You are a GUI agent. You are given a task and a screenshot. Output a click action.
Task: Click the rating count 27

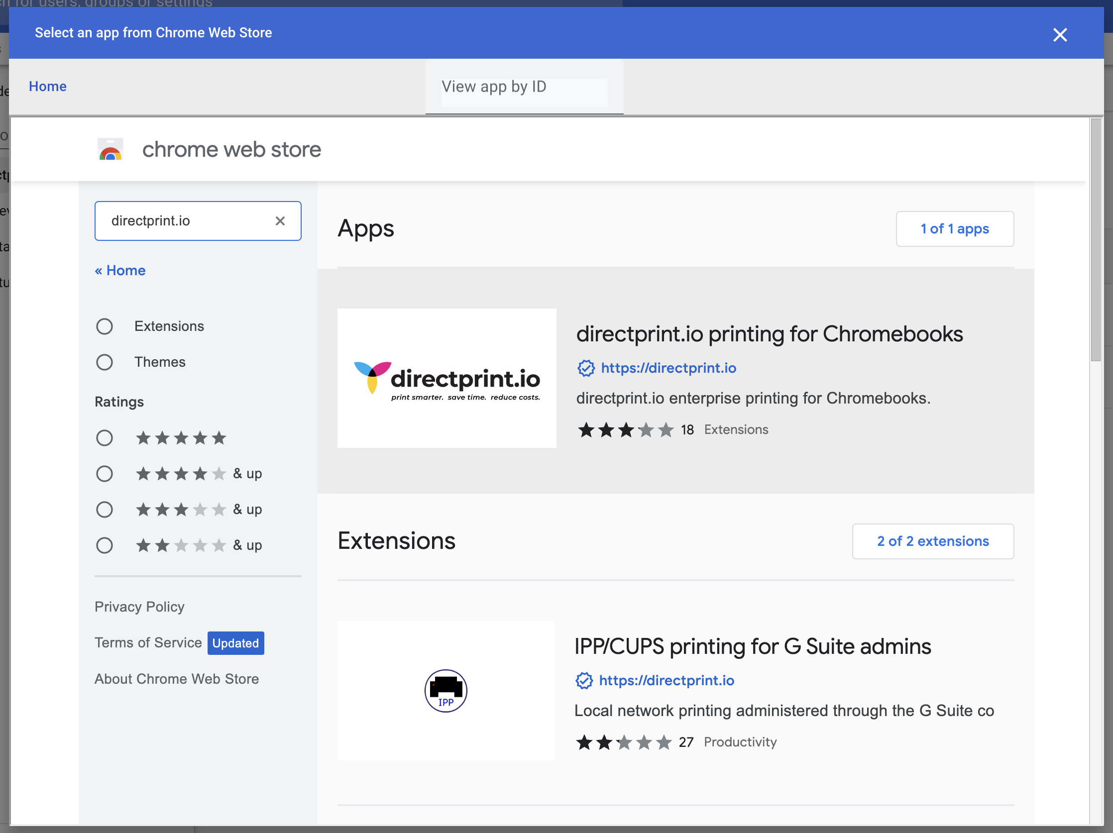686,742
